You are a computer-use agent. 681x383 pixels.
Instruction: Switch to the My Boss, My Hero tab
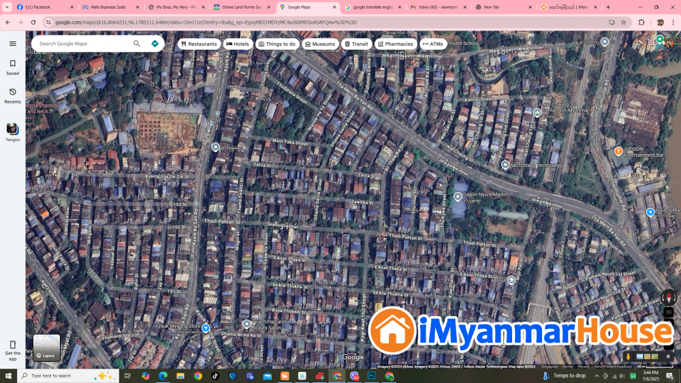coord(176,7)
